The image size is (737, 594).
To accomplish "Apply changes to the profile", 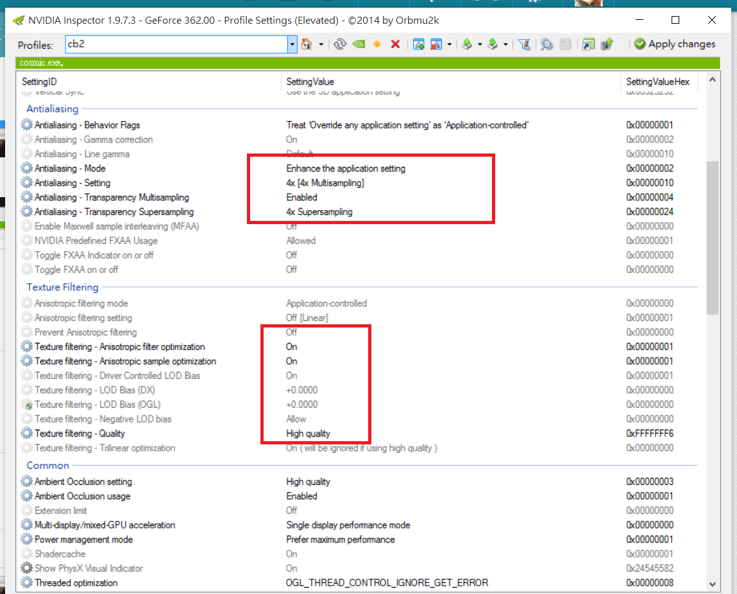I will point(675,44).
